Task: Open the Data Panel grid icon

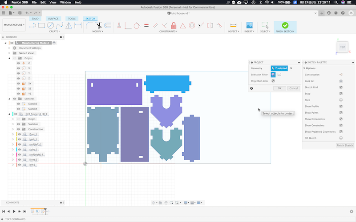Action: (4, 13)
